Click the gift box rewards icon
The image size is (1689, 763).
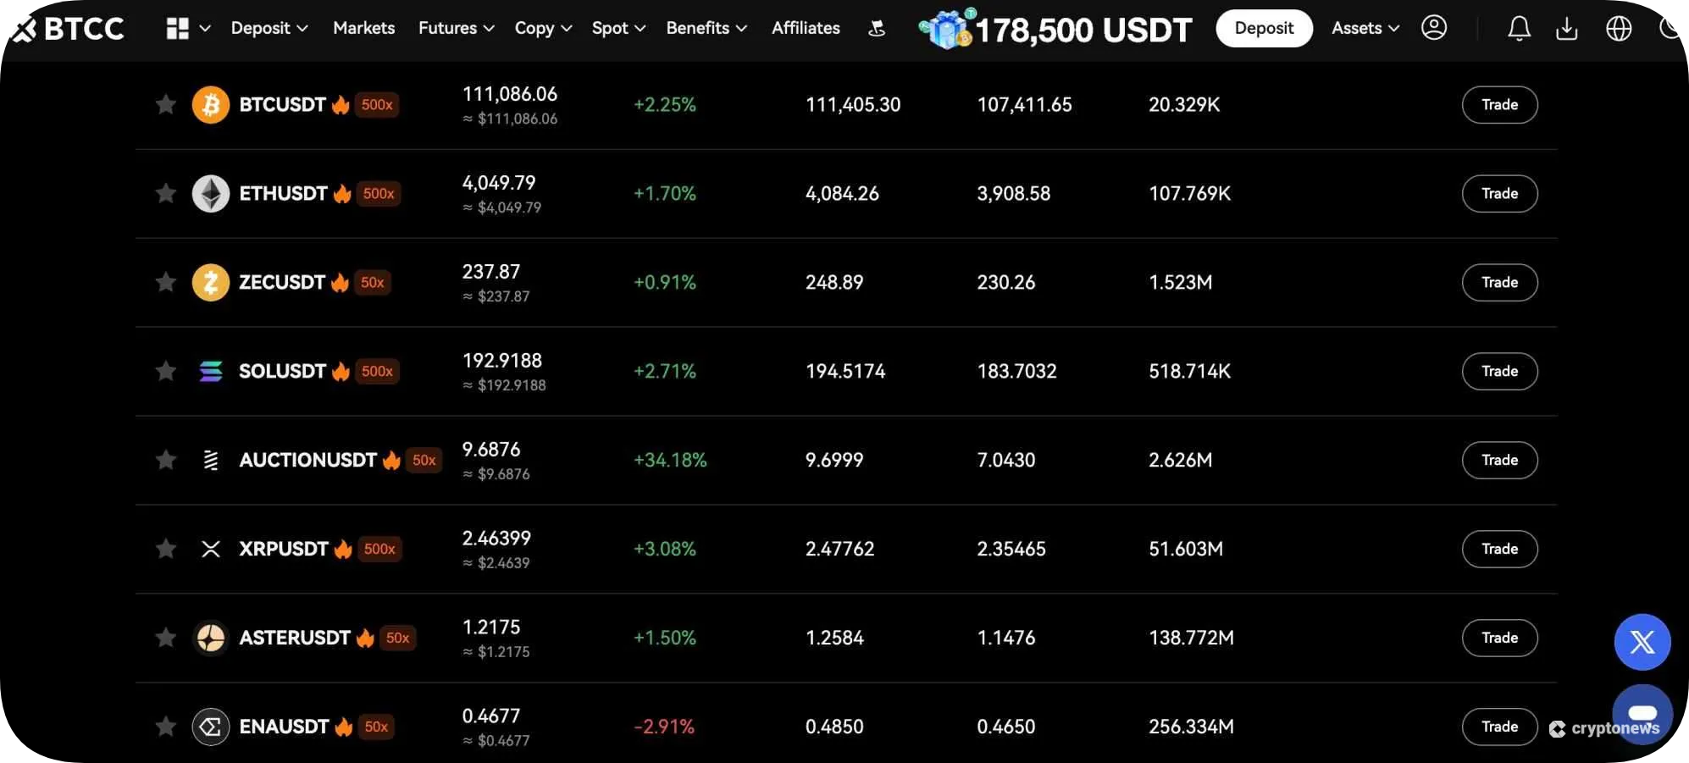946,30
